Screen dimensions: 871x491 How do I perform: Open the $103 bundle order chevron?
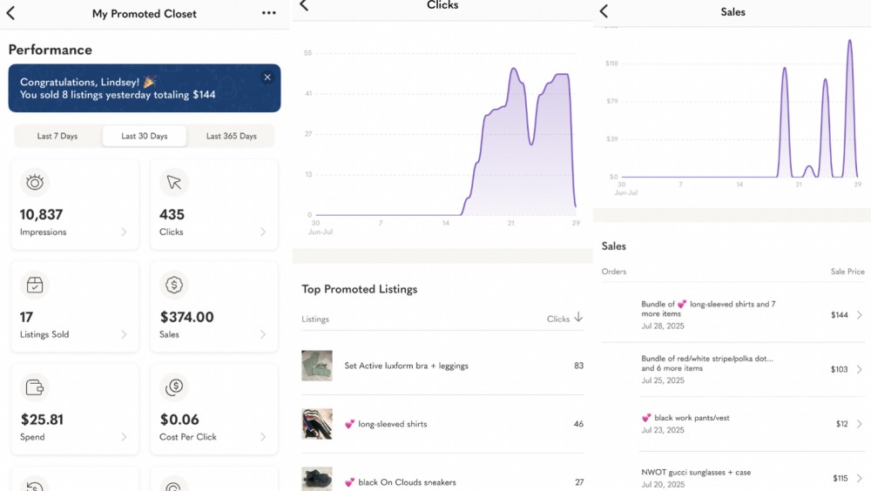click(860, 369)
